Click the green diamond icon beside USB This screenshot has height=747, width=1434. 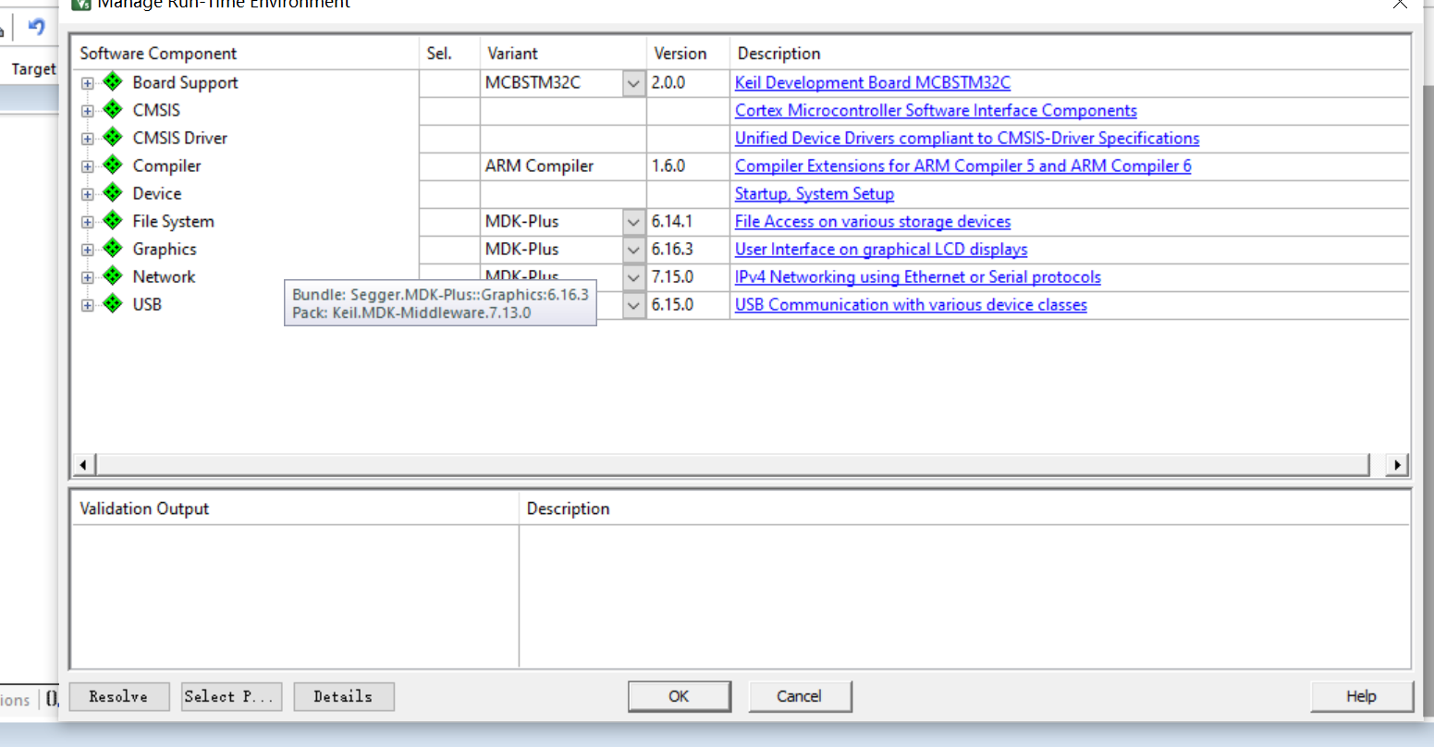click(x=113, y=303)
